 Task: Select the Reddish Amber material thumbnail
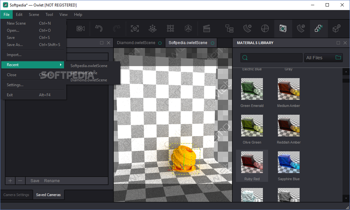289,126
